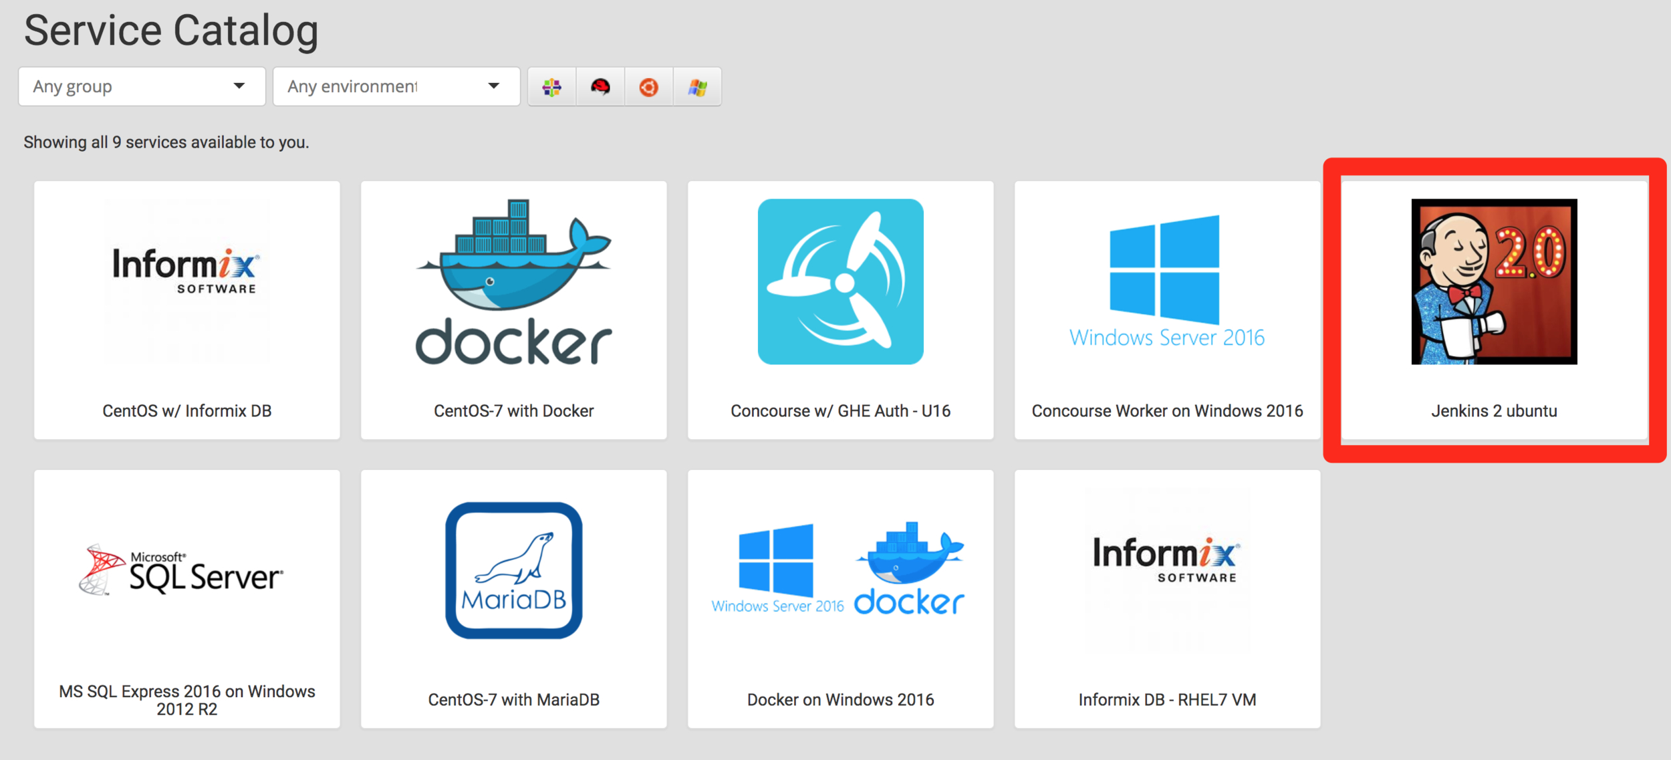Click the Concourse propeller logo

point(840,282)
